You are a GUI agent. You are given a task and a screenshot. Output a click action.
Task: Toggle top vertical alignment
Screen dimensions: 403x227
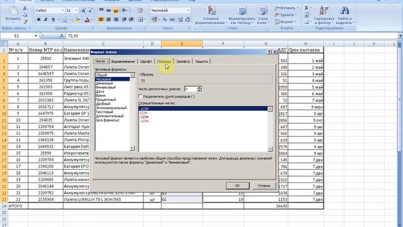(101, 10)
